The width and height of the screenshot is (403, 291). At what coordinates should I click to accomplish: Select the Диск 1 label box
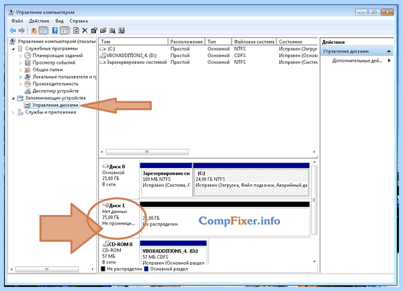119,218
